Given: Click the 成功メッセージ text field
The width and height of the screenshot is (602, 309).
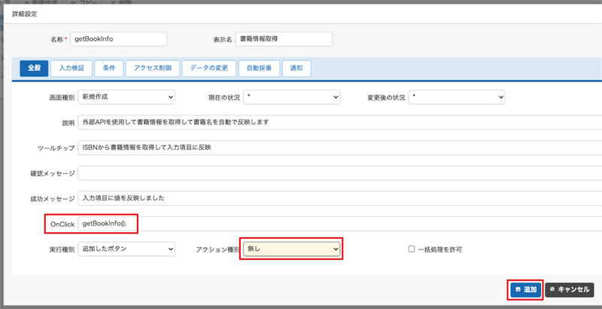Looking at the screenshot, I should point(340,198).
